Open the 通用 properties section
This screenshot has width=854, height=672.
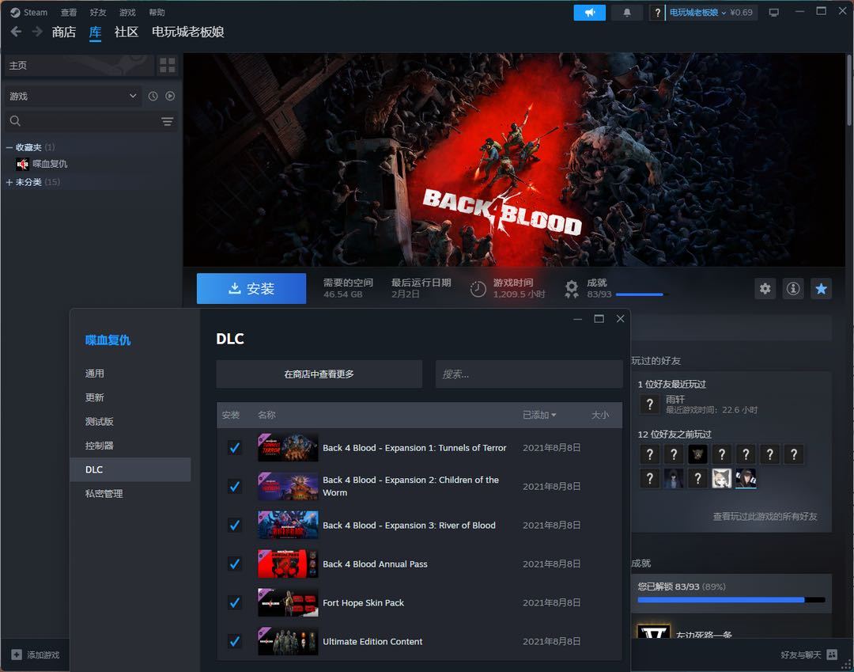coord(130,374)
